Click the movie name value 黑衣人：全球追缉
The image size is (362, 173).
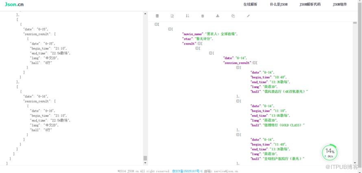[x=220, y=34]
